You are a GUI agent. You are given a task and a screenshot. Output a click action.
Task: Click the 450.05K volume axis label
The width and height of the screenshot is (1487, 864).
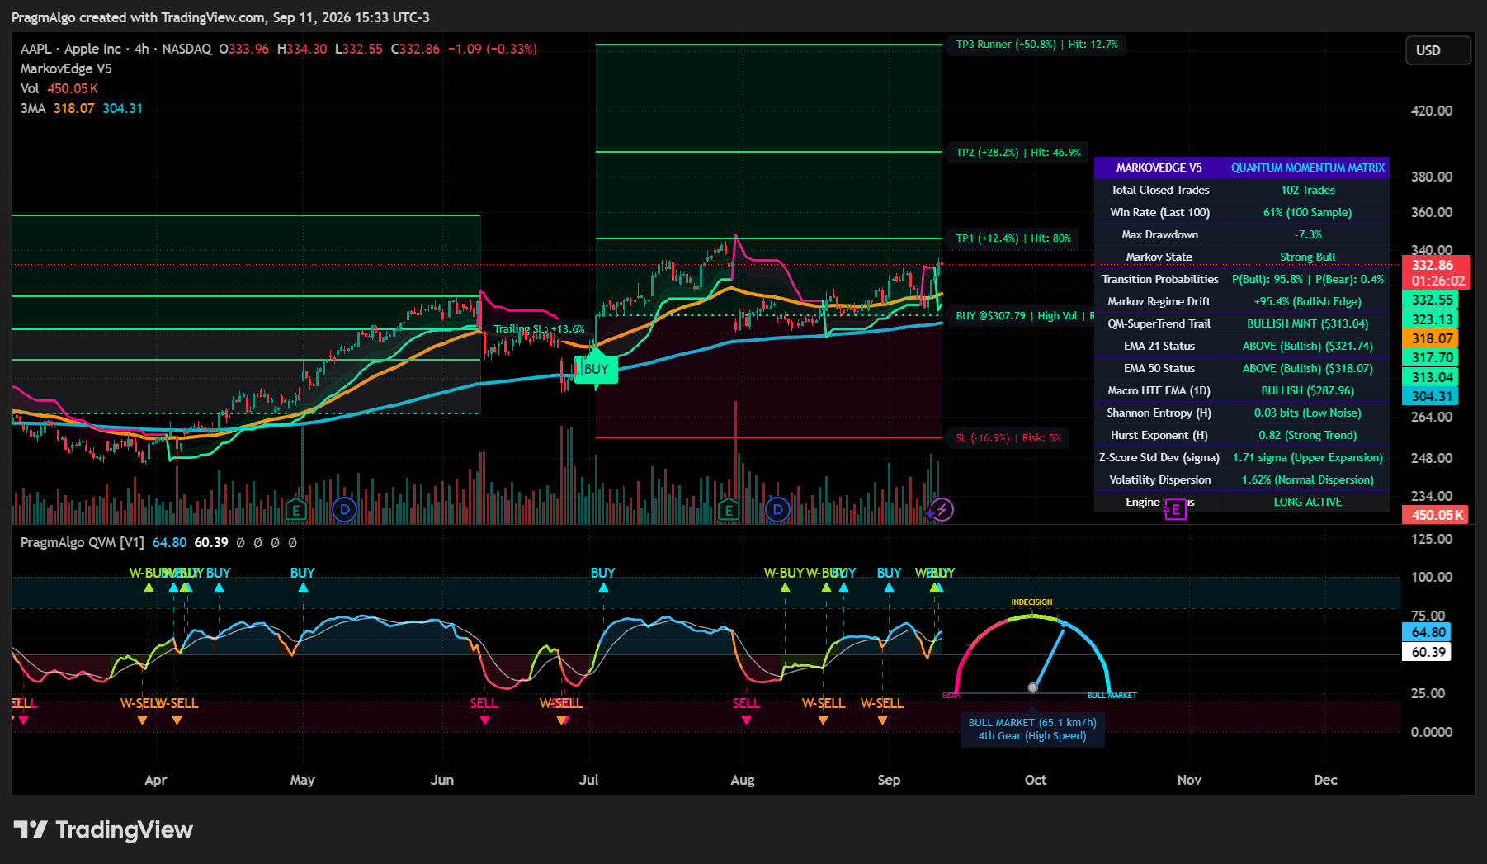tap(1435, 515)
